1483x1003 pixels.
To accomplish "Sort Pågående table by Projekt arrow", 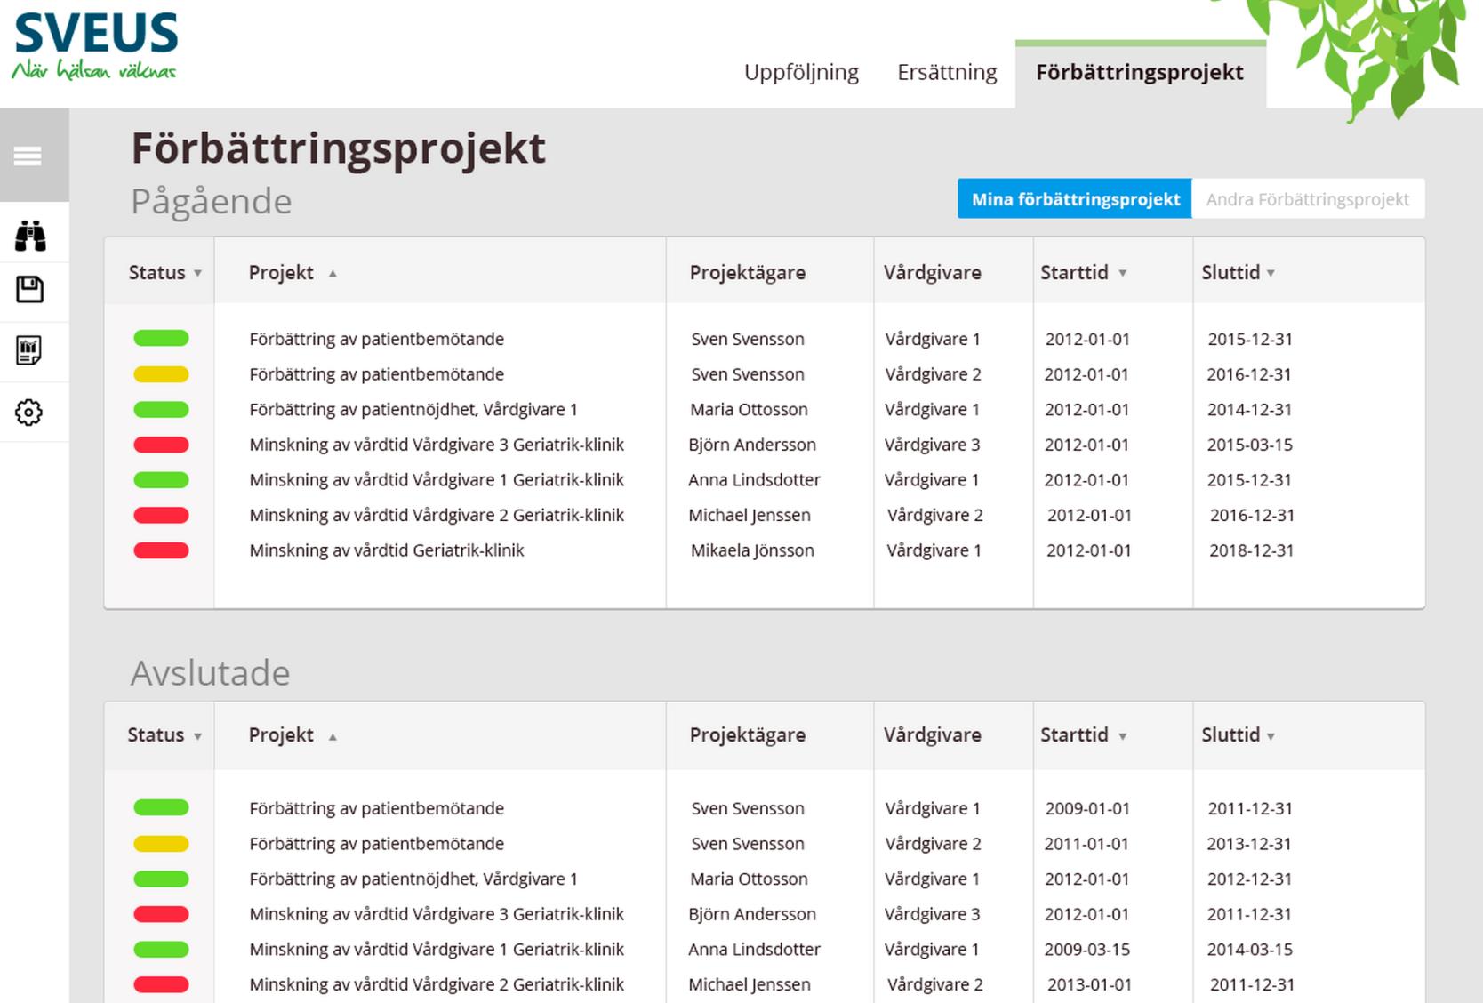I will [333, 274].
